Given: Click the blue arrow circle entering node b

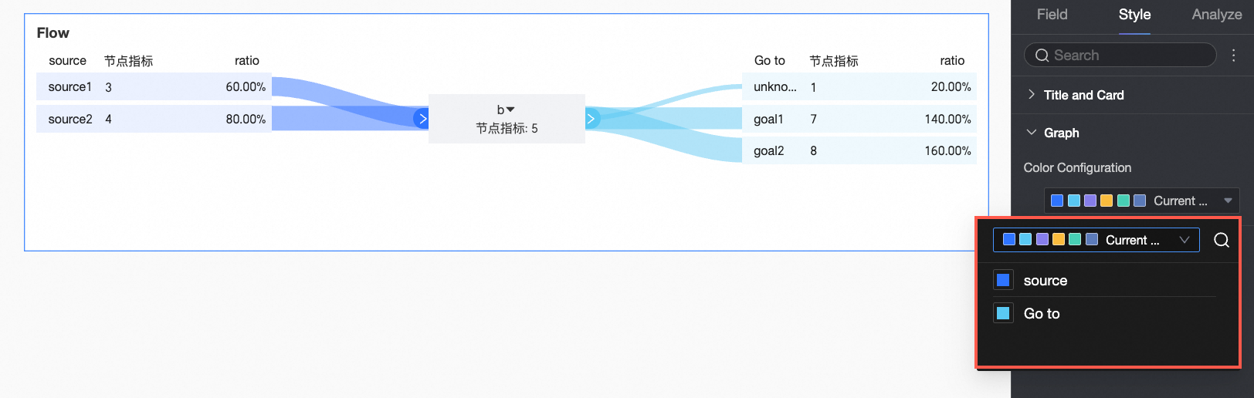Looking at the screenshot, I should tap(422, 119).
